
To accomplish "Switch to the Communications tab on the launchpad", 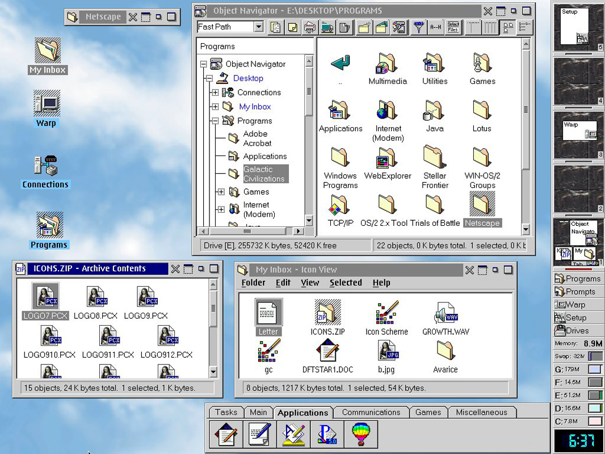I will (x=371, y=412).
